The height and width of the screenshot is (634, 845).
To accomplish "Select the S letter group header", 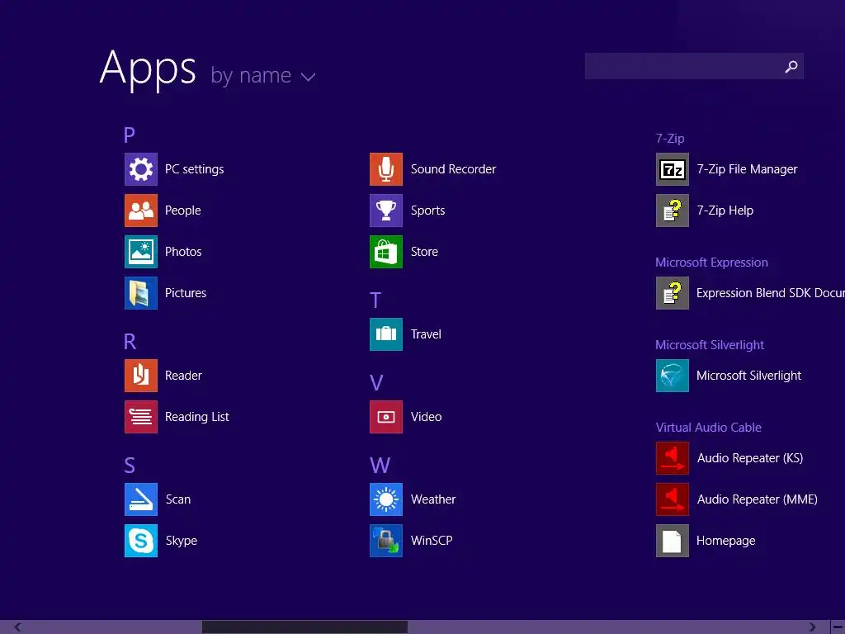I will tap(130, 466).
